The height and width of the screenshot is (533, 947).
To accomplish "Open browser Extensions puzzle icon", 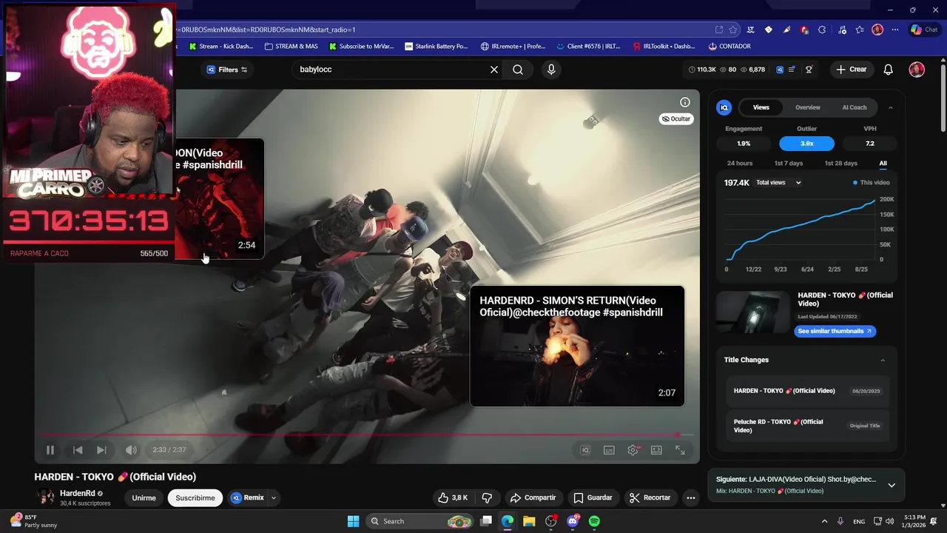I will [x=822, y=30].
